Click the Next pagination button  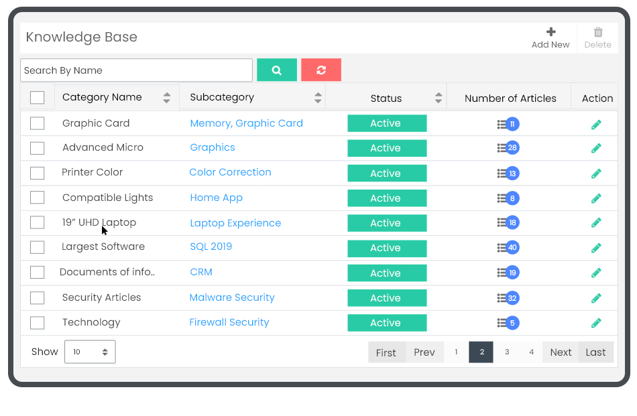coord(560,351)
